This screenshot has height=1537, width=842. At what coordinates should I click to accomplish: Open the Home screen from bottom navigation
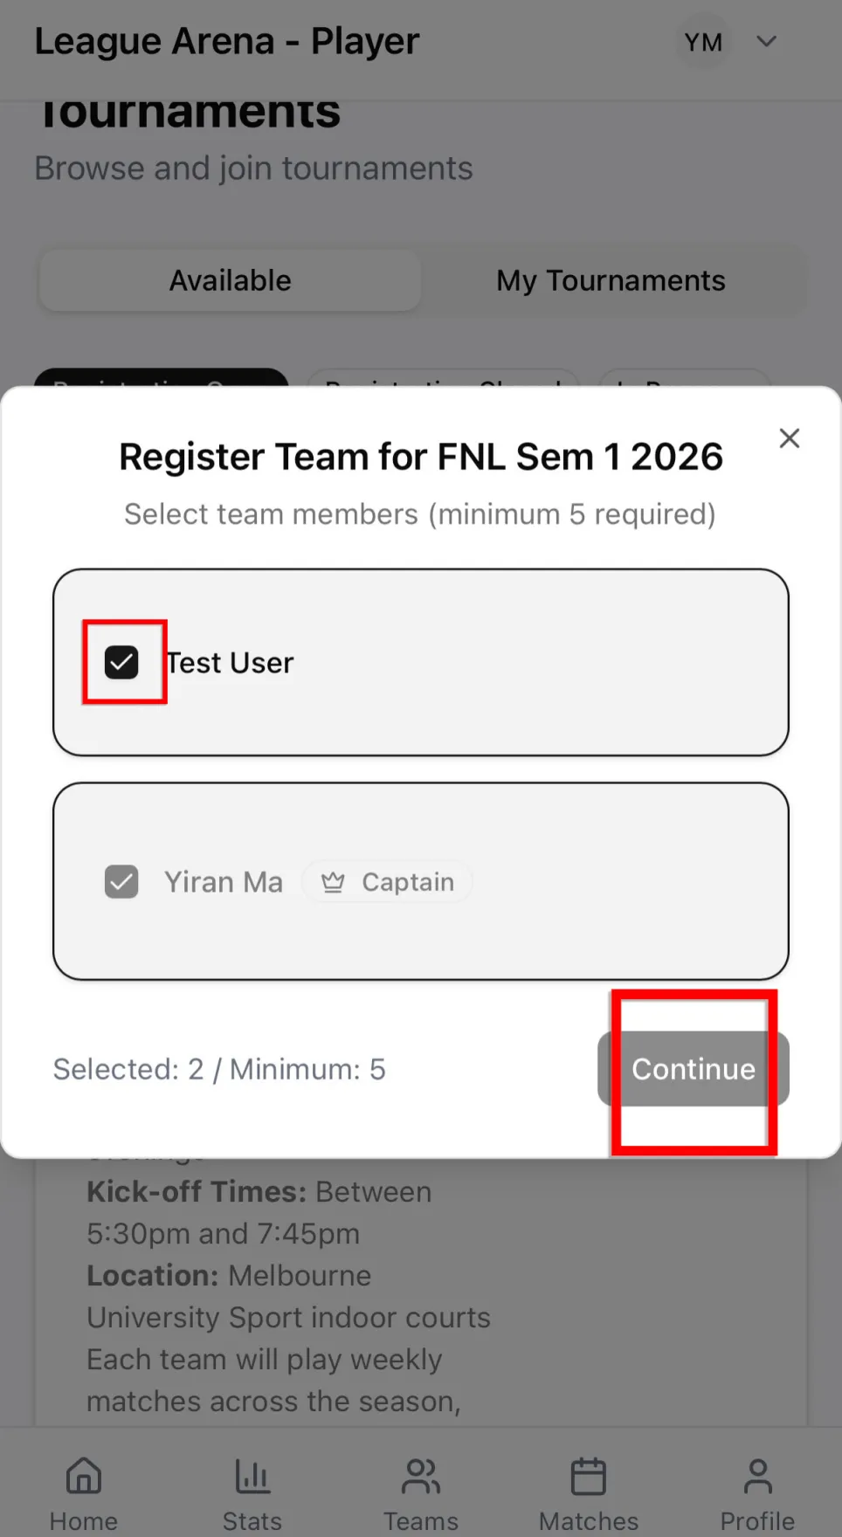pos(83,1485)
